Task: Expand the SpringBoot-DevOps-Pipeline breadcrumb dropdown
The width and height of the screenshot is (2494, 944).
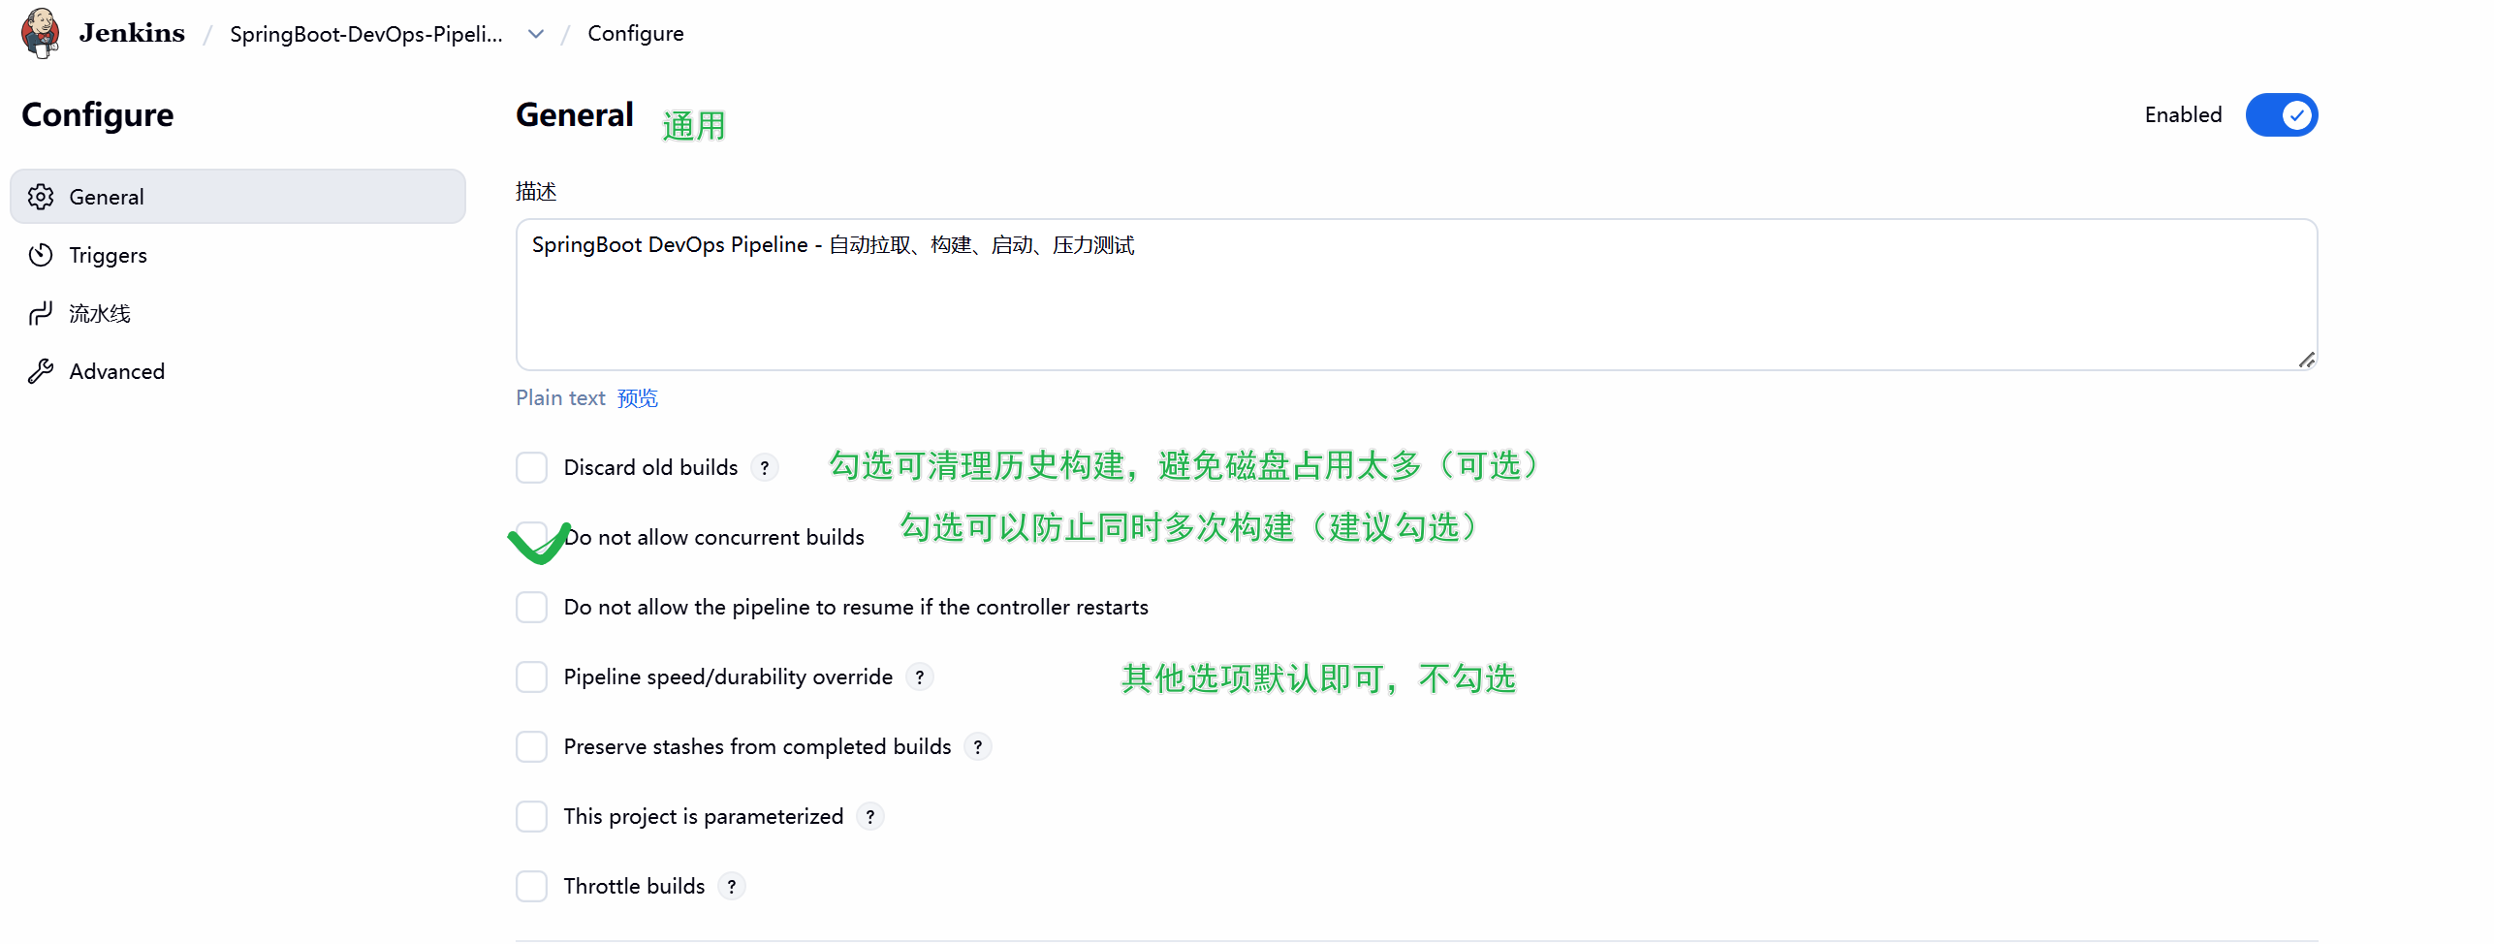Action: [x=536, y=34]
